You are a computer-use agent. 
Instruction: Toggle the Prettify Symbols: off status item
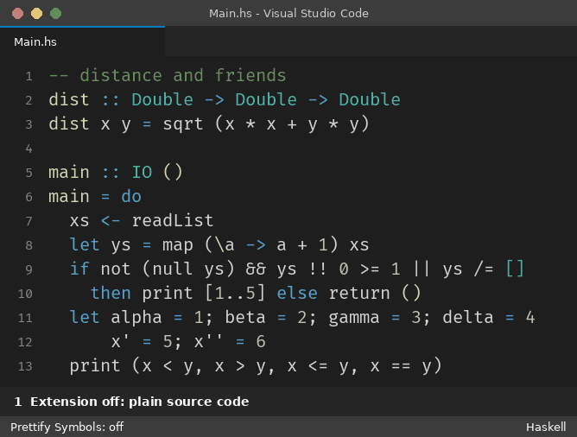[67, 427]
